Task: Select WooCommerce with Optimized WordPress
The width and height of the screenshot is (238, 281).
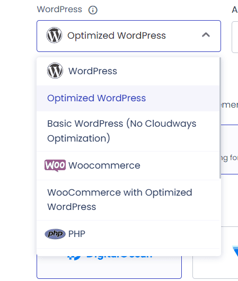Action: pyautogui.click(x=128, y=200)
